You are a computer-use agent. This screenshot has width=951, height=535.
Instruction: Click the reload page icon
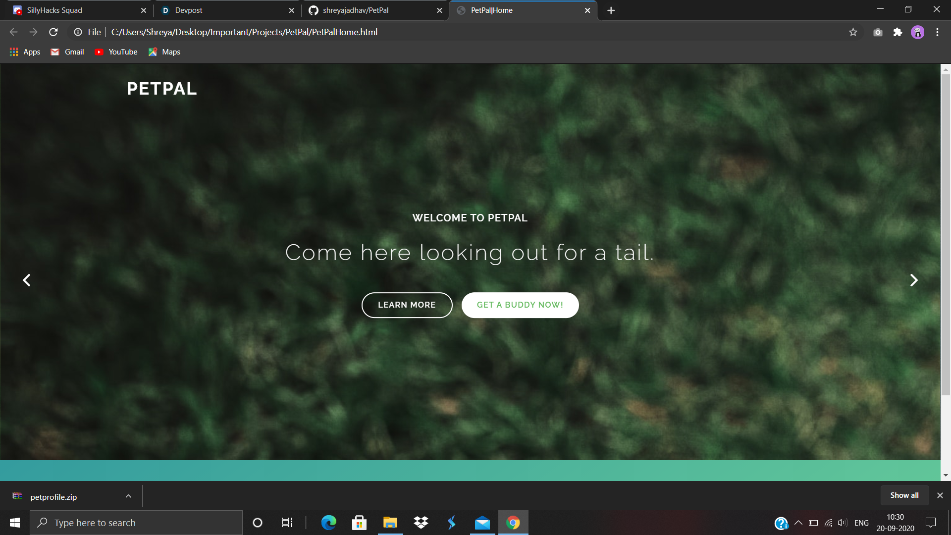tap(53, 32)
